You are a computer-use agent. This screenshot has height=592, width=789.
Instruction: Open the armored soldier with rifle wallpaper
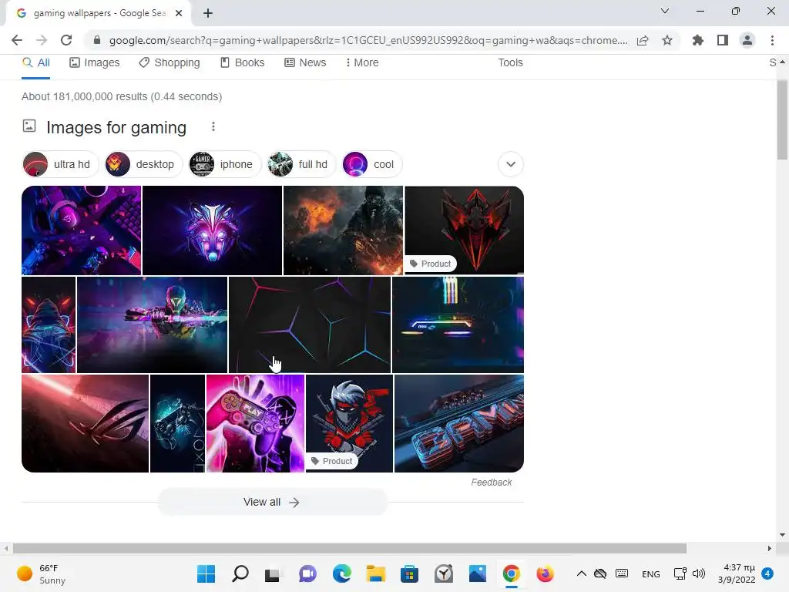152,325
